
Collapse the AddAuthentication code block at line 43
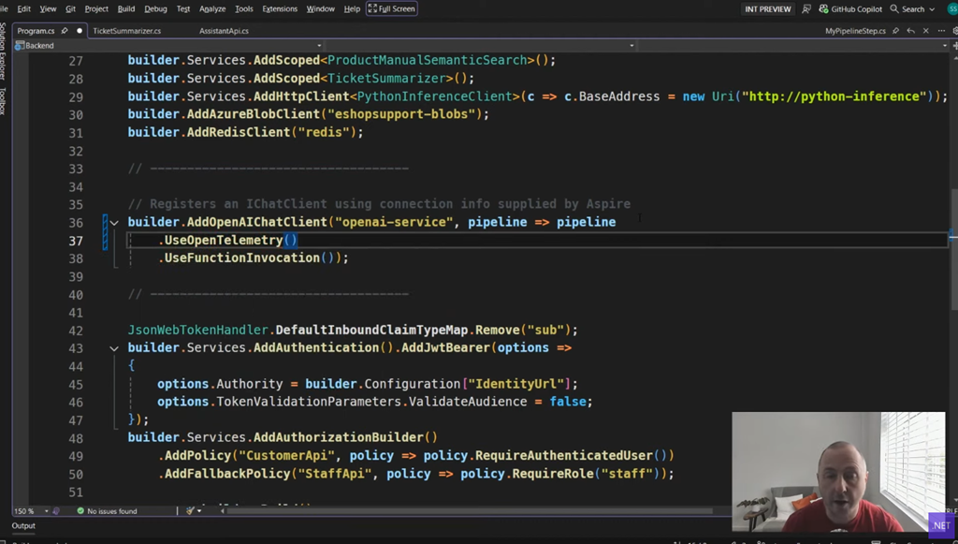(x=114, y=348)
